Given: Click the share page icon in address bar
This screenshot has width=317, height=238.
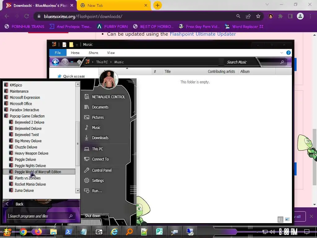Looking at the screenshot, I should pyautogui.click(x=248, y=16).
